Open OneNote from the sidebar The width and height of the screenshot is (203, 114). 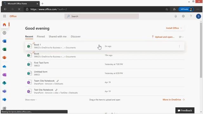(4, 75)
